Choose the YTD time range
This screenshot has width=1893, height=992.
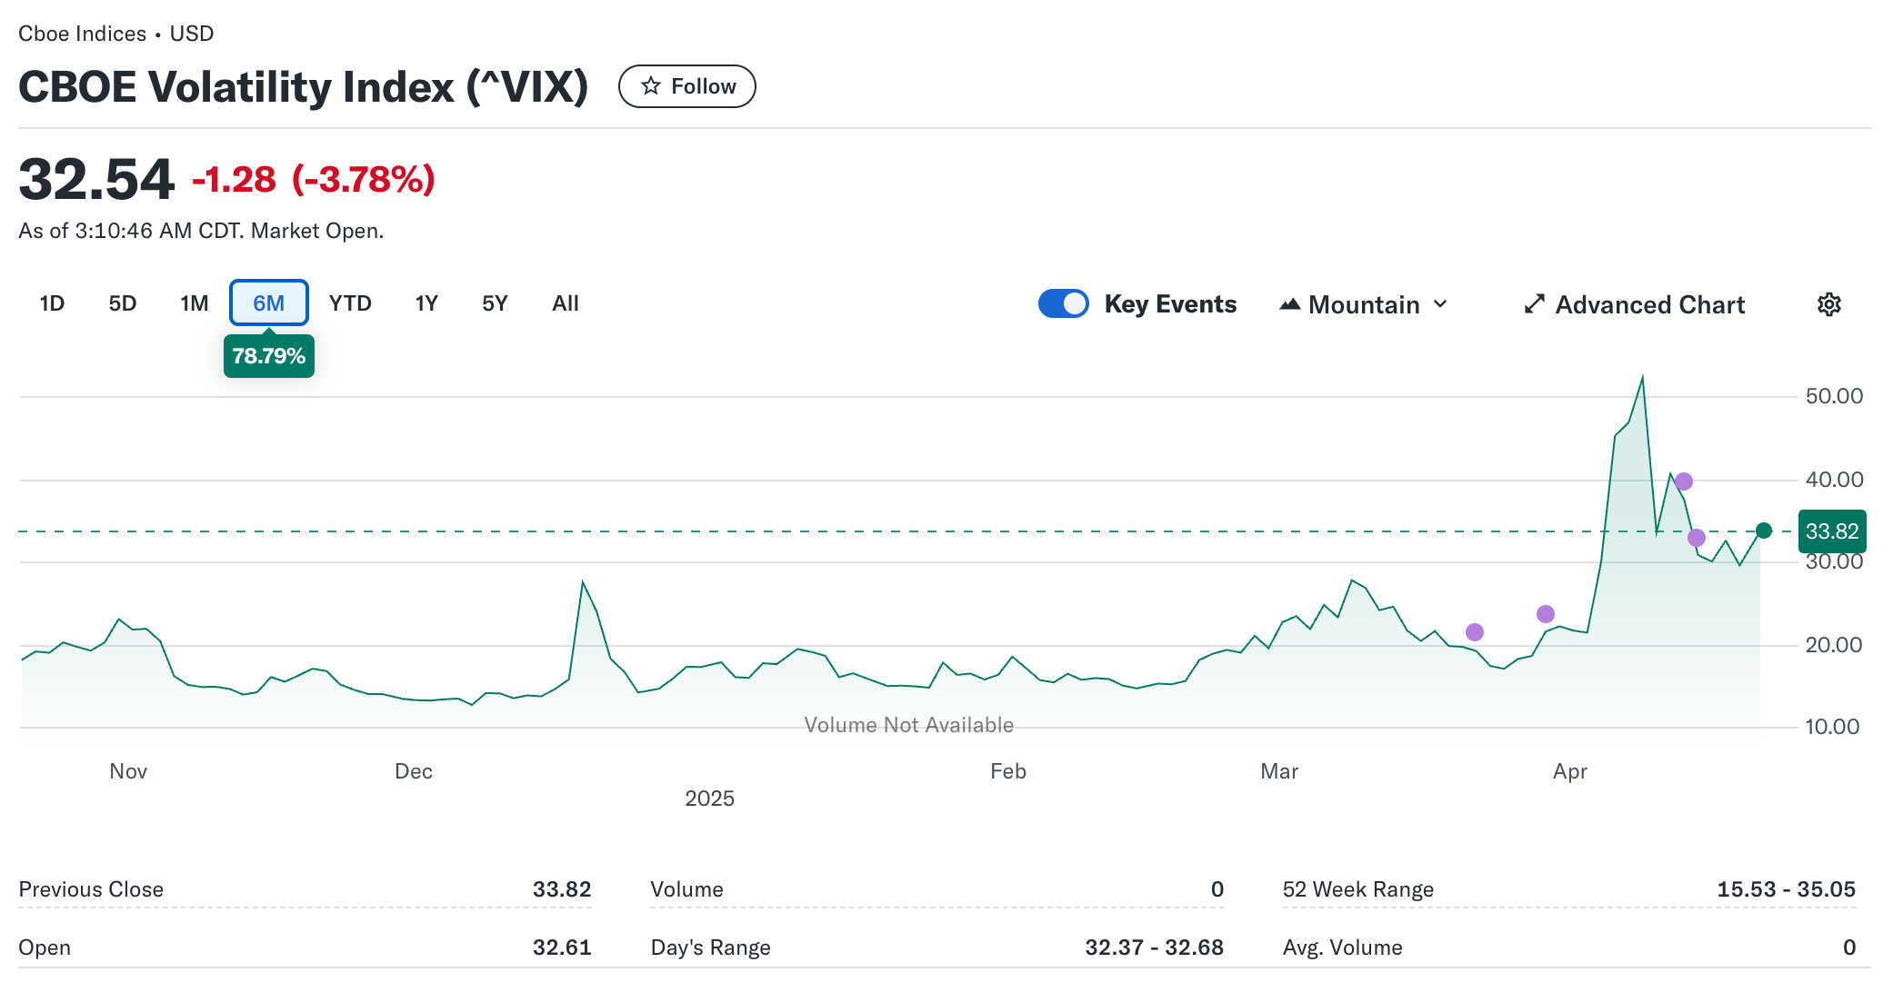[350, 303]
